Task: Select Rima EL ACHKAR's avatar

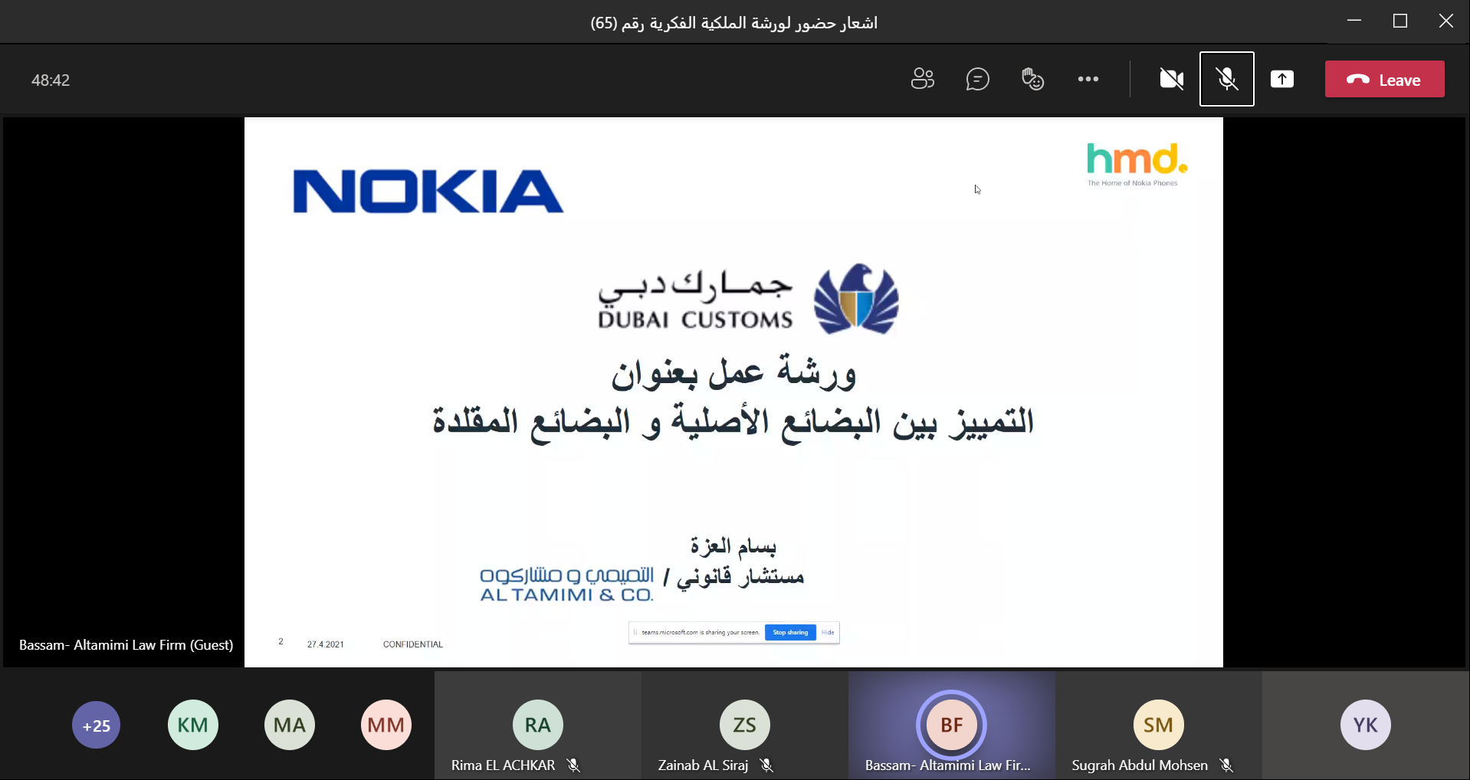Action: (x=538, y=725)
